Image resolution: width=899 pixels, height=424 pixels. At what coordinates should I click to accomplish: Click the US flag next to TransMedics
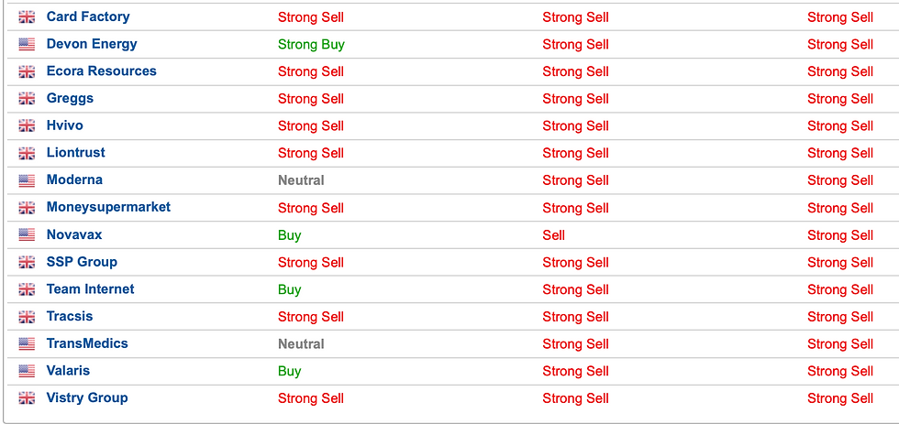(27, 344)
